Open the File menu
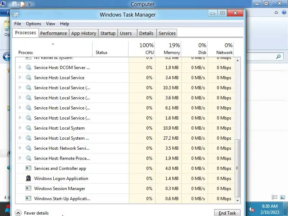The image size is (288, 216). pyautogui.click(x=18, y=24)
